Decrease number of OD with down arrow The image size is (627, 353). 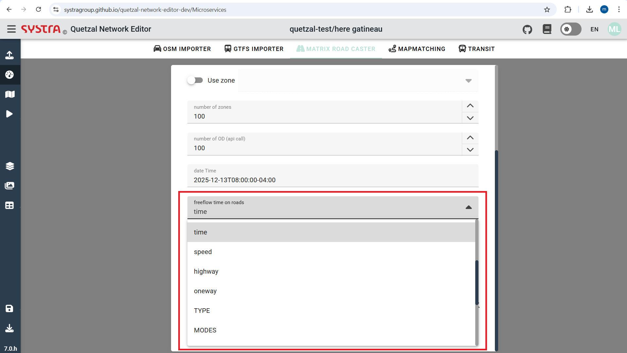point(470,150)
